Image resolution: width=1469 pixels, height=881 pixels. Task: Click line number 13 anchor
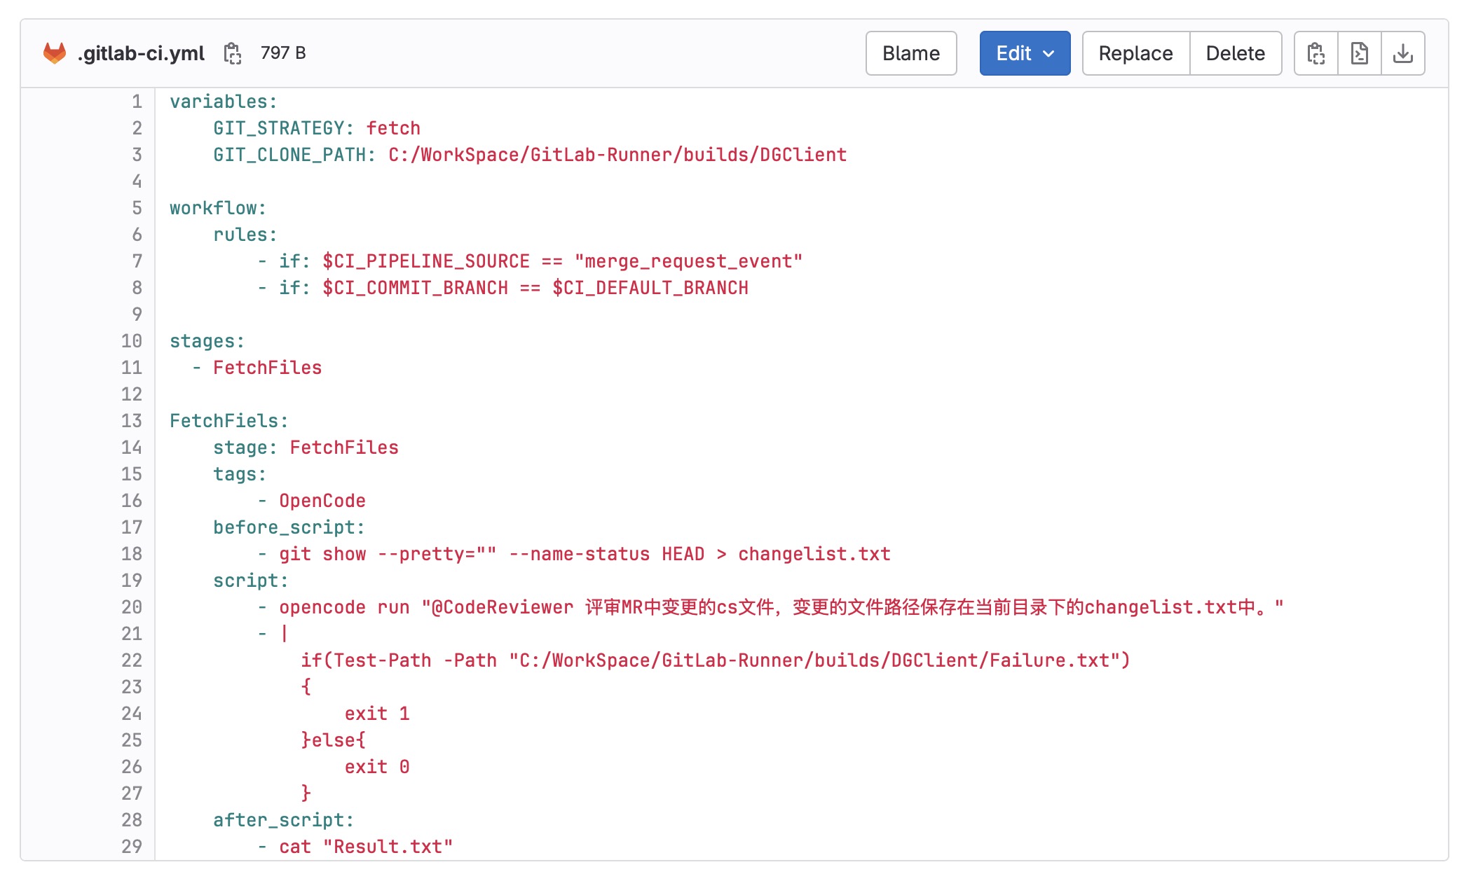coord(132,421)
